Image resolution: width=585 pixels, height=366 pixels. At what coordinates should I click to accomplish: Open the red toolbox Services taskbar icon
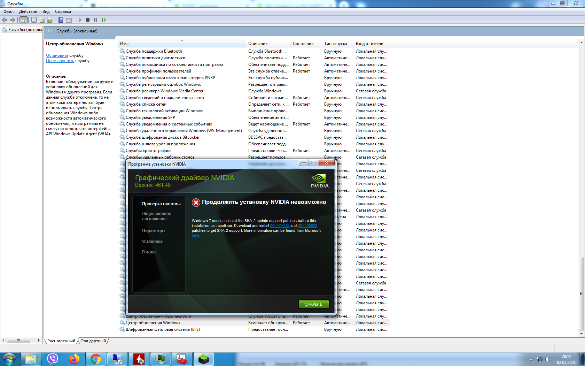point(182,359)
